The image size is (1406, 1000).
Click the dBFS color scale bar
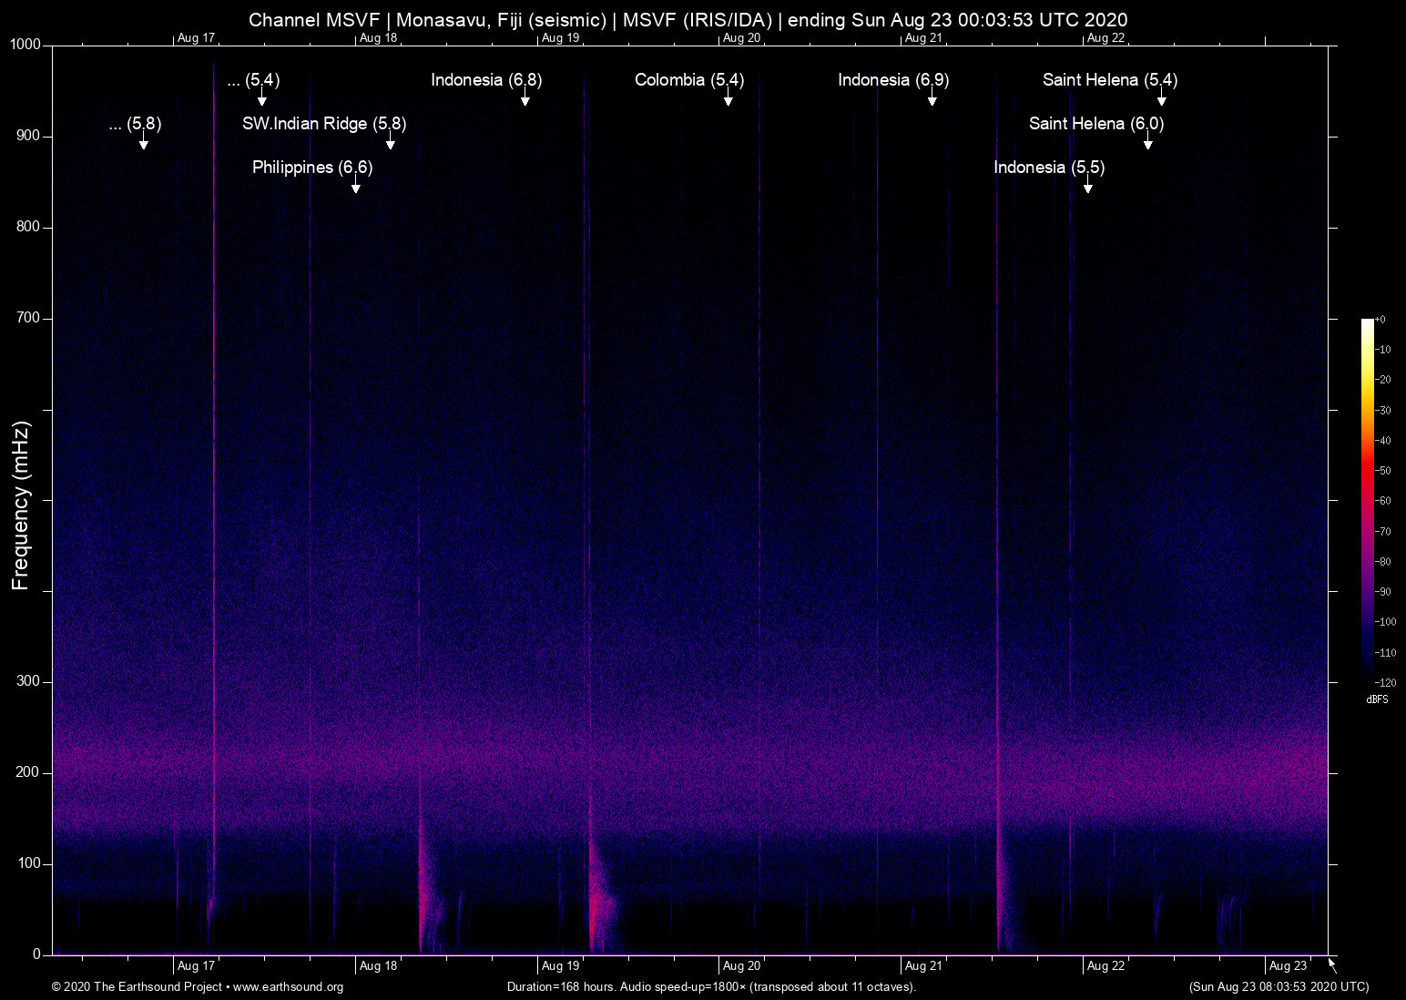click(x=1369, y=501)
